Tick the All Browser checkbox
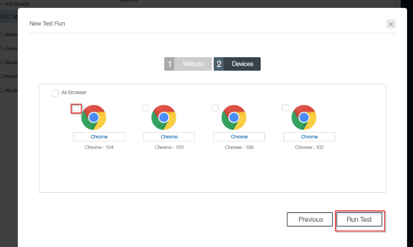413x247 pixels. [55, 93]
